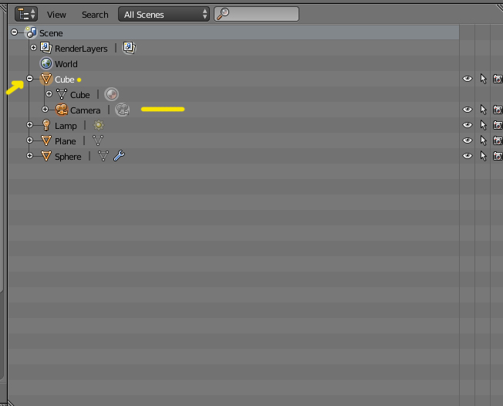Expand the RenderLayers node

click(x=33, y=48)
